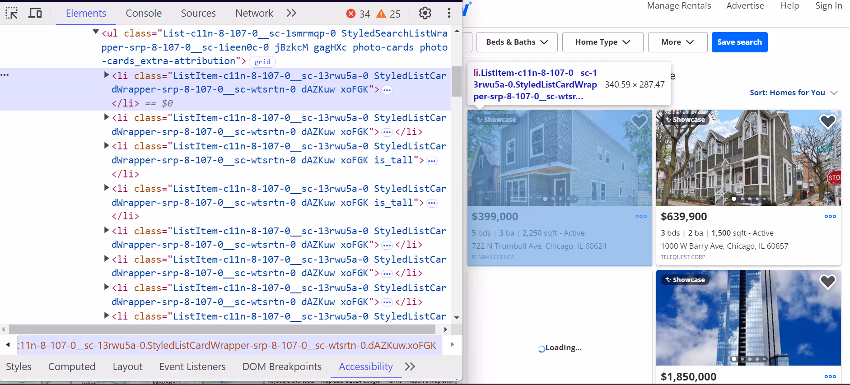
Task: Toggle the device toolbar icon
Action: pos(35,13)
